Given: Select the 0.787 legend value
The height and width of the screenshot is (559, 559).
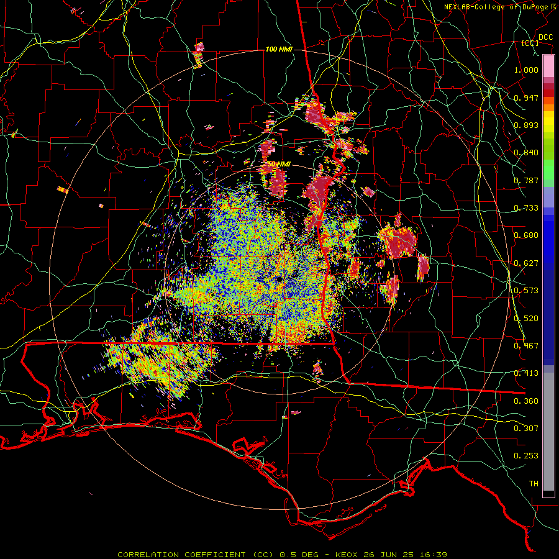Looking at the screenshot, I should [526, 180].
